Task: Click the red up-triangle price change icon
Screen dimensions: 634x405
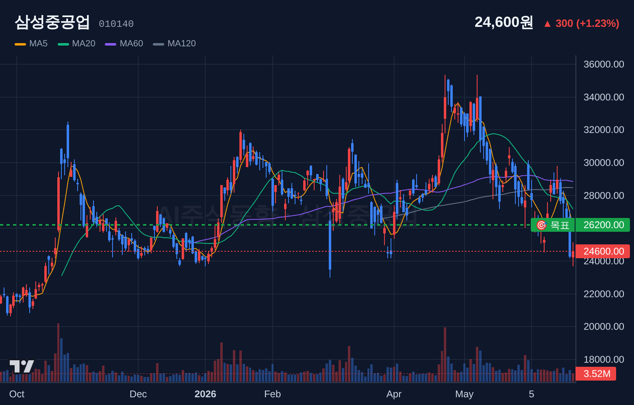Action: pos(547,24)
